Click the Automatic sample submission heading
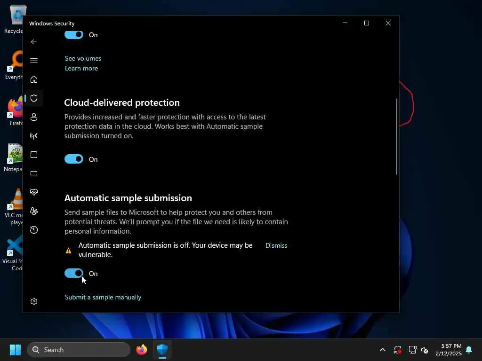 [128, 198]
